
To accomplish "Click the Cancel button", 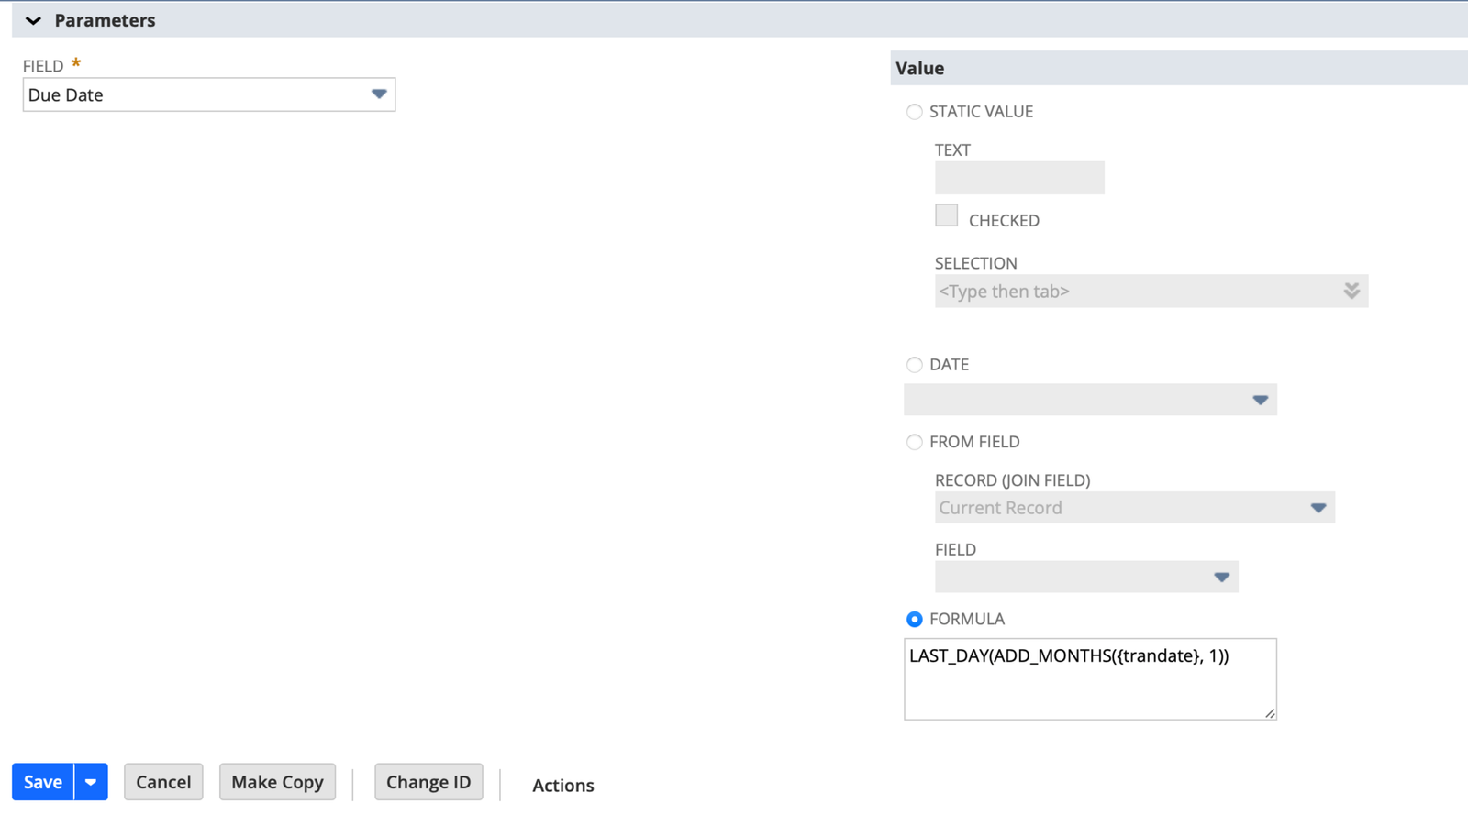I will [163, 782].
